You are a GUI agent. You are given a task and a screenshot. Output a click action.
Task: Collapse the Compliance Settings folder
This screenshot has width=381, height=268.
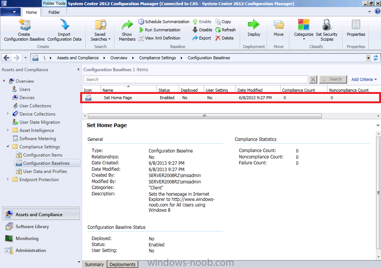(x=8, y=146)
